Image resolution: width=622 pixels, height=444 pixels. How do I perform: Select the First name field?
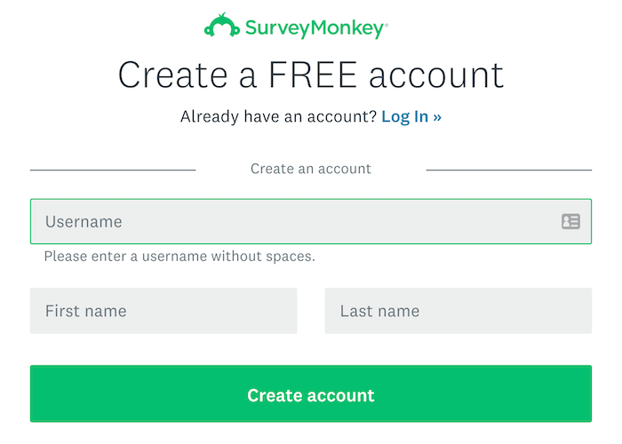(x=163, y=311)
